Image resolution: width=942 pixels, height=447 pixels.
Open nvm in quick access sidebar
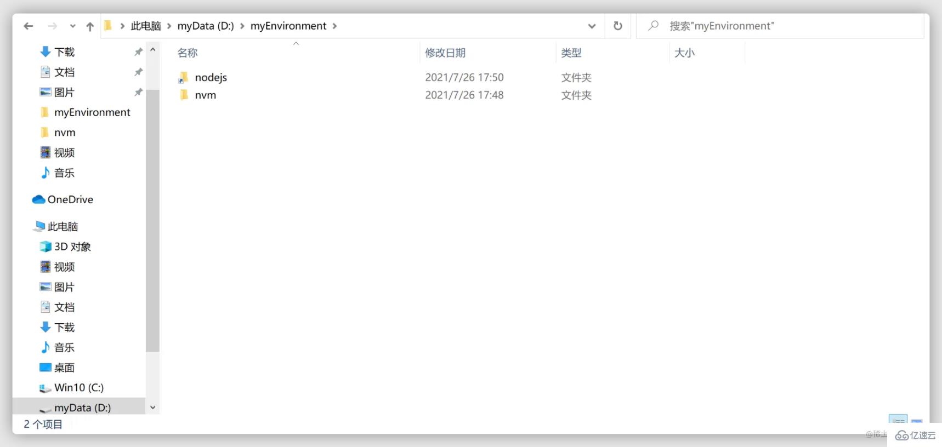coord(65,133)
